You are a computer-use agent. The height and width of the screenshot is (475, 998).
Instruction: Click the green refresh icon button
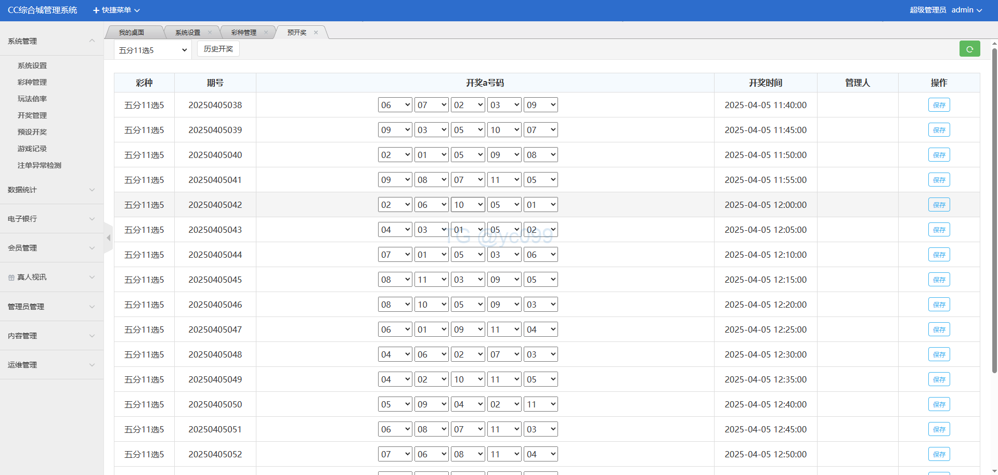(x=969, y=49)
